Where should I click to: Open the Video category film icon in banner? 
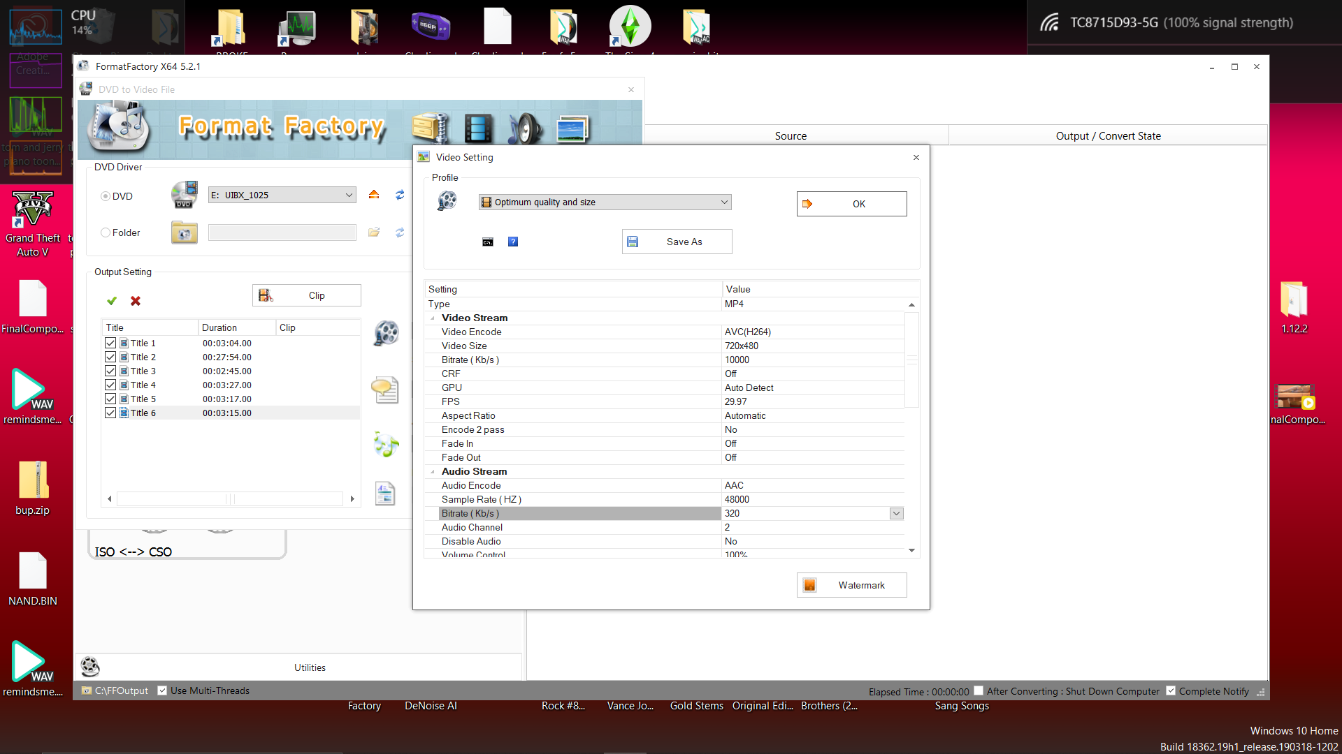tap(478, 128)
